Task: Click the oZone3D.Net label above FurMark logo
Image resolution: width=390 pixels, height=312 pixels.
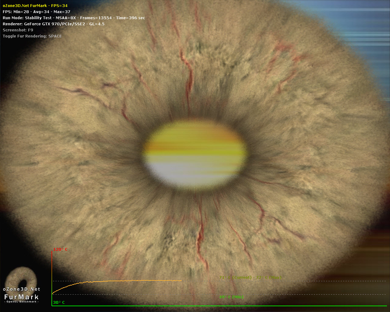Action: point(22,289)
